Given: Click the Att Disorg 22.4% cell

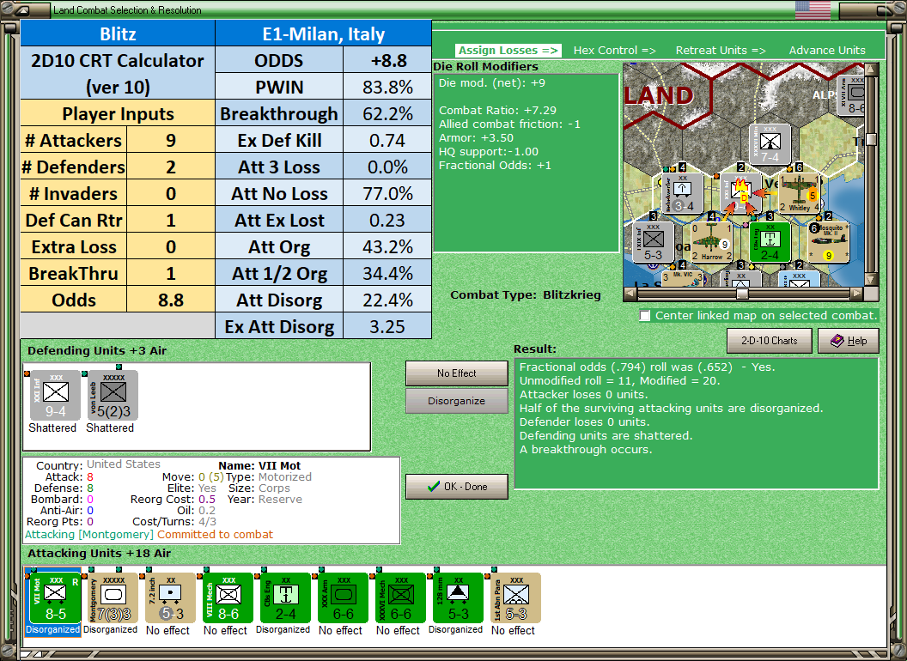Looking at the screenshot, I should [x=387, y=300].
